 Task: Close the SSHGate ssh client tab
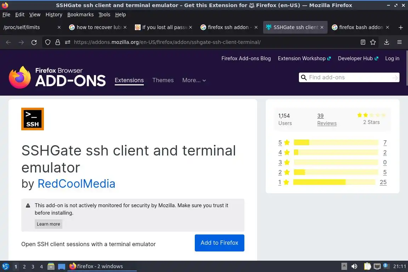click(322, 27)
